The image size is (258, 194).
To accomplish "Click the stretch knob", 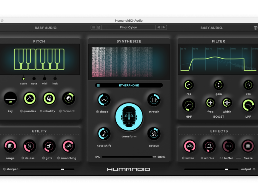I will click(154, 100).
